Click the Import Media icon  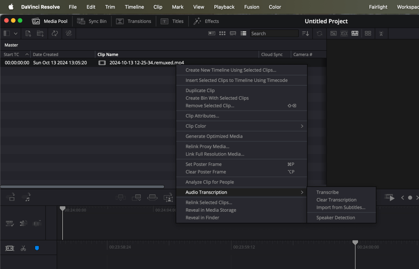click(28, 34)
